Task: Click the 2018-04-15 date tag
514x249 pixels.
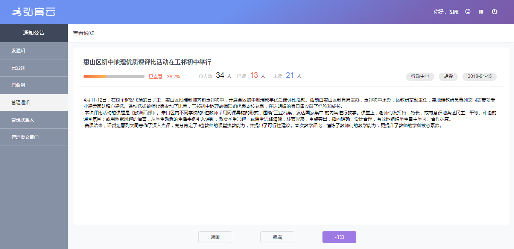Action: [x=479, y=76]
